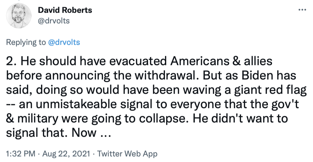
Task: Click the @drvolts handle below the name
Action: tap(54, 21)
